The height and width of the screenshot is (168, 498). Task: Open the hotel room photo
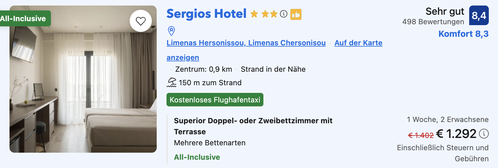coord(83,79)
